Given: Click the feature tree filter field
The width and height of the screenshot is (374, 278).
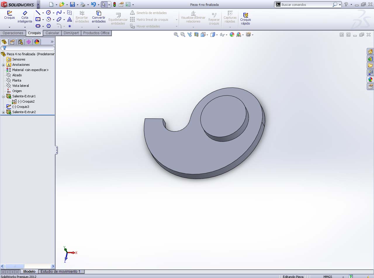Looking at the screenshot, I should (27, 48).
